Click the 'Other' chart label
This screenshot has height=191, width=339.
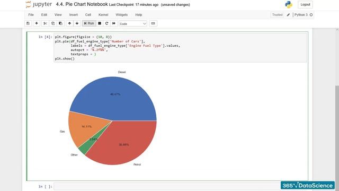tap(74, 155)
